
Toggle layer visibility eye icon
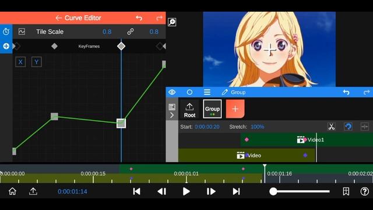[172, 92]
